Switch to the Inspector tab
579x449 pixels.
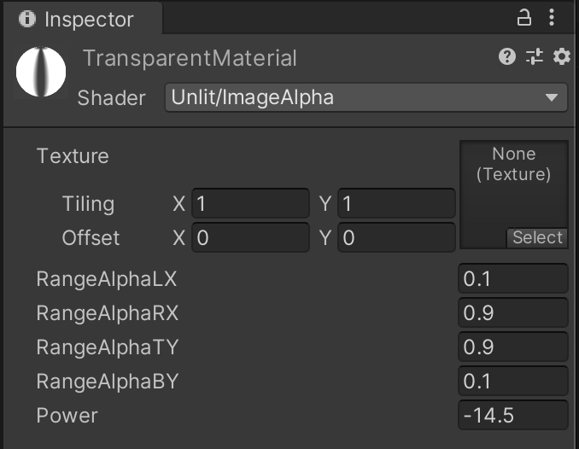tap(77, 19)
